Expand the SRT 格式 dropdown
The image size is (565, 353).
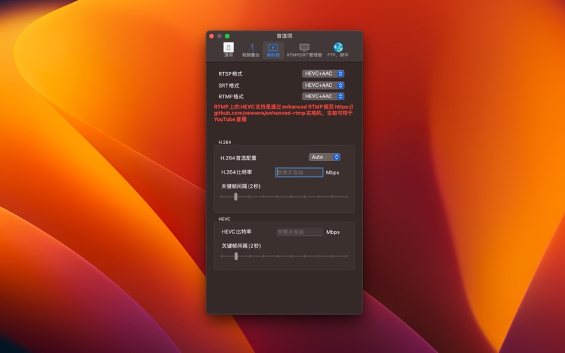(323, 85)
